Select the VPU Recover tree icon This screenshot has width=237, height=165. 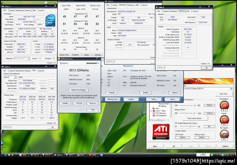pos(154,113)
